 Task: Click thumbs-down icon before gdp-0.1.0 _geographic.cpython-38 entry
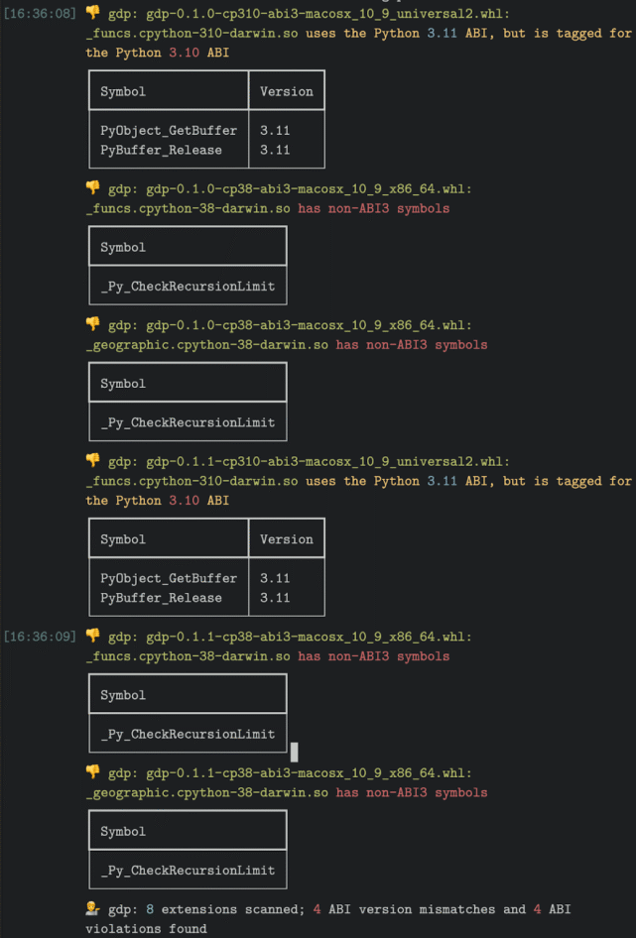[x=92, y=324]
